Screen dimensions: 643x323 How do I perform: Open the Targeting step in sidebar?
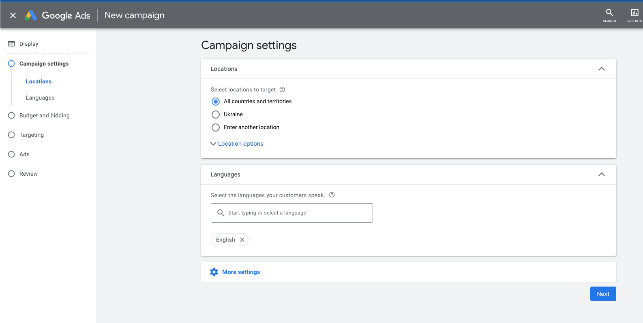[32, 135]
